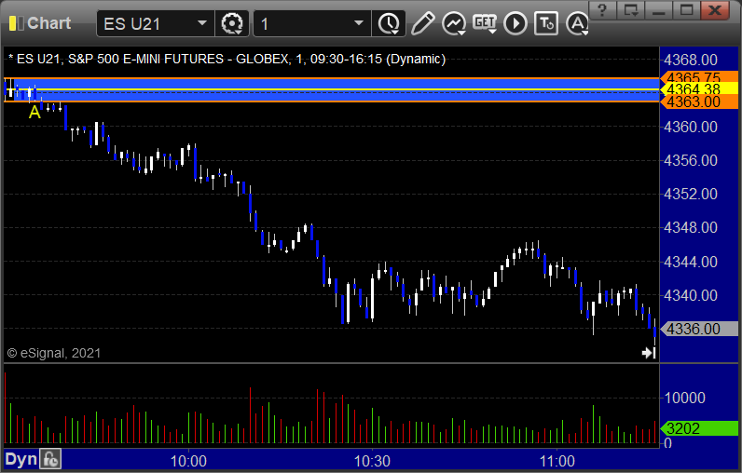
Task: Click the 4344.00 axis price label
Action: click(691, 262)
